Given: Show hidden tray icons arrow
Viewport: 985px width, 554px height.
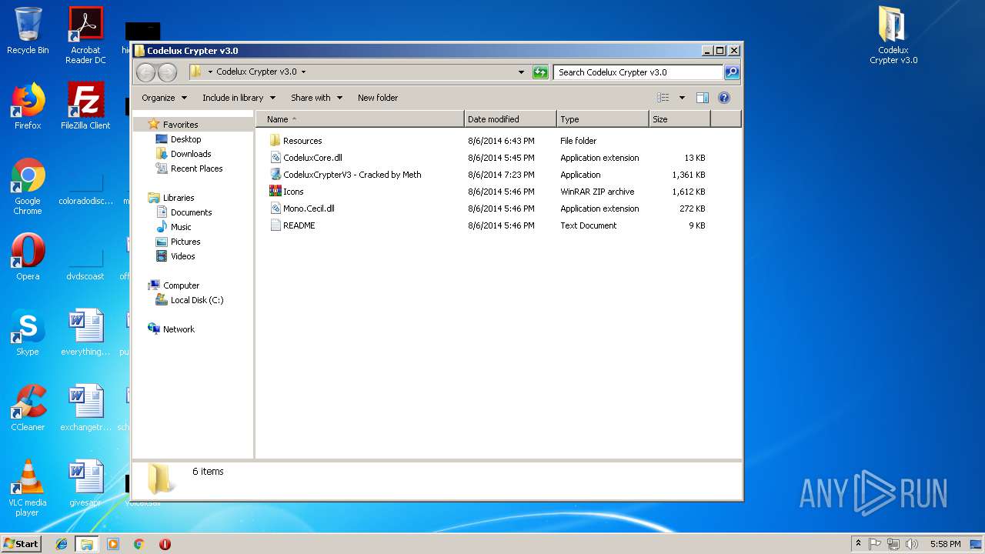Looking at the screenshot, I should click(x=858, y=544).
